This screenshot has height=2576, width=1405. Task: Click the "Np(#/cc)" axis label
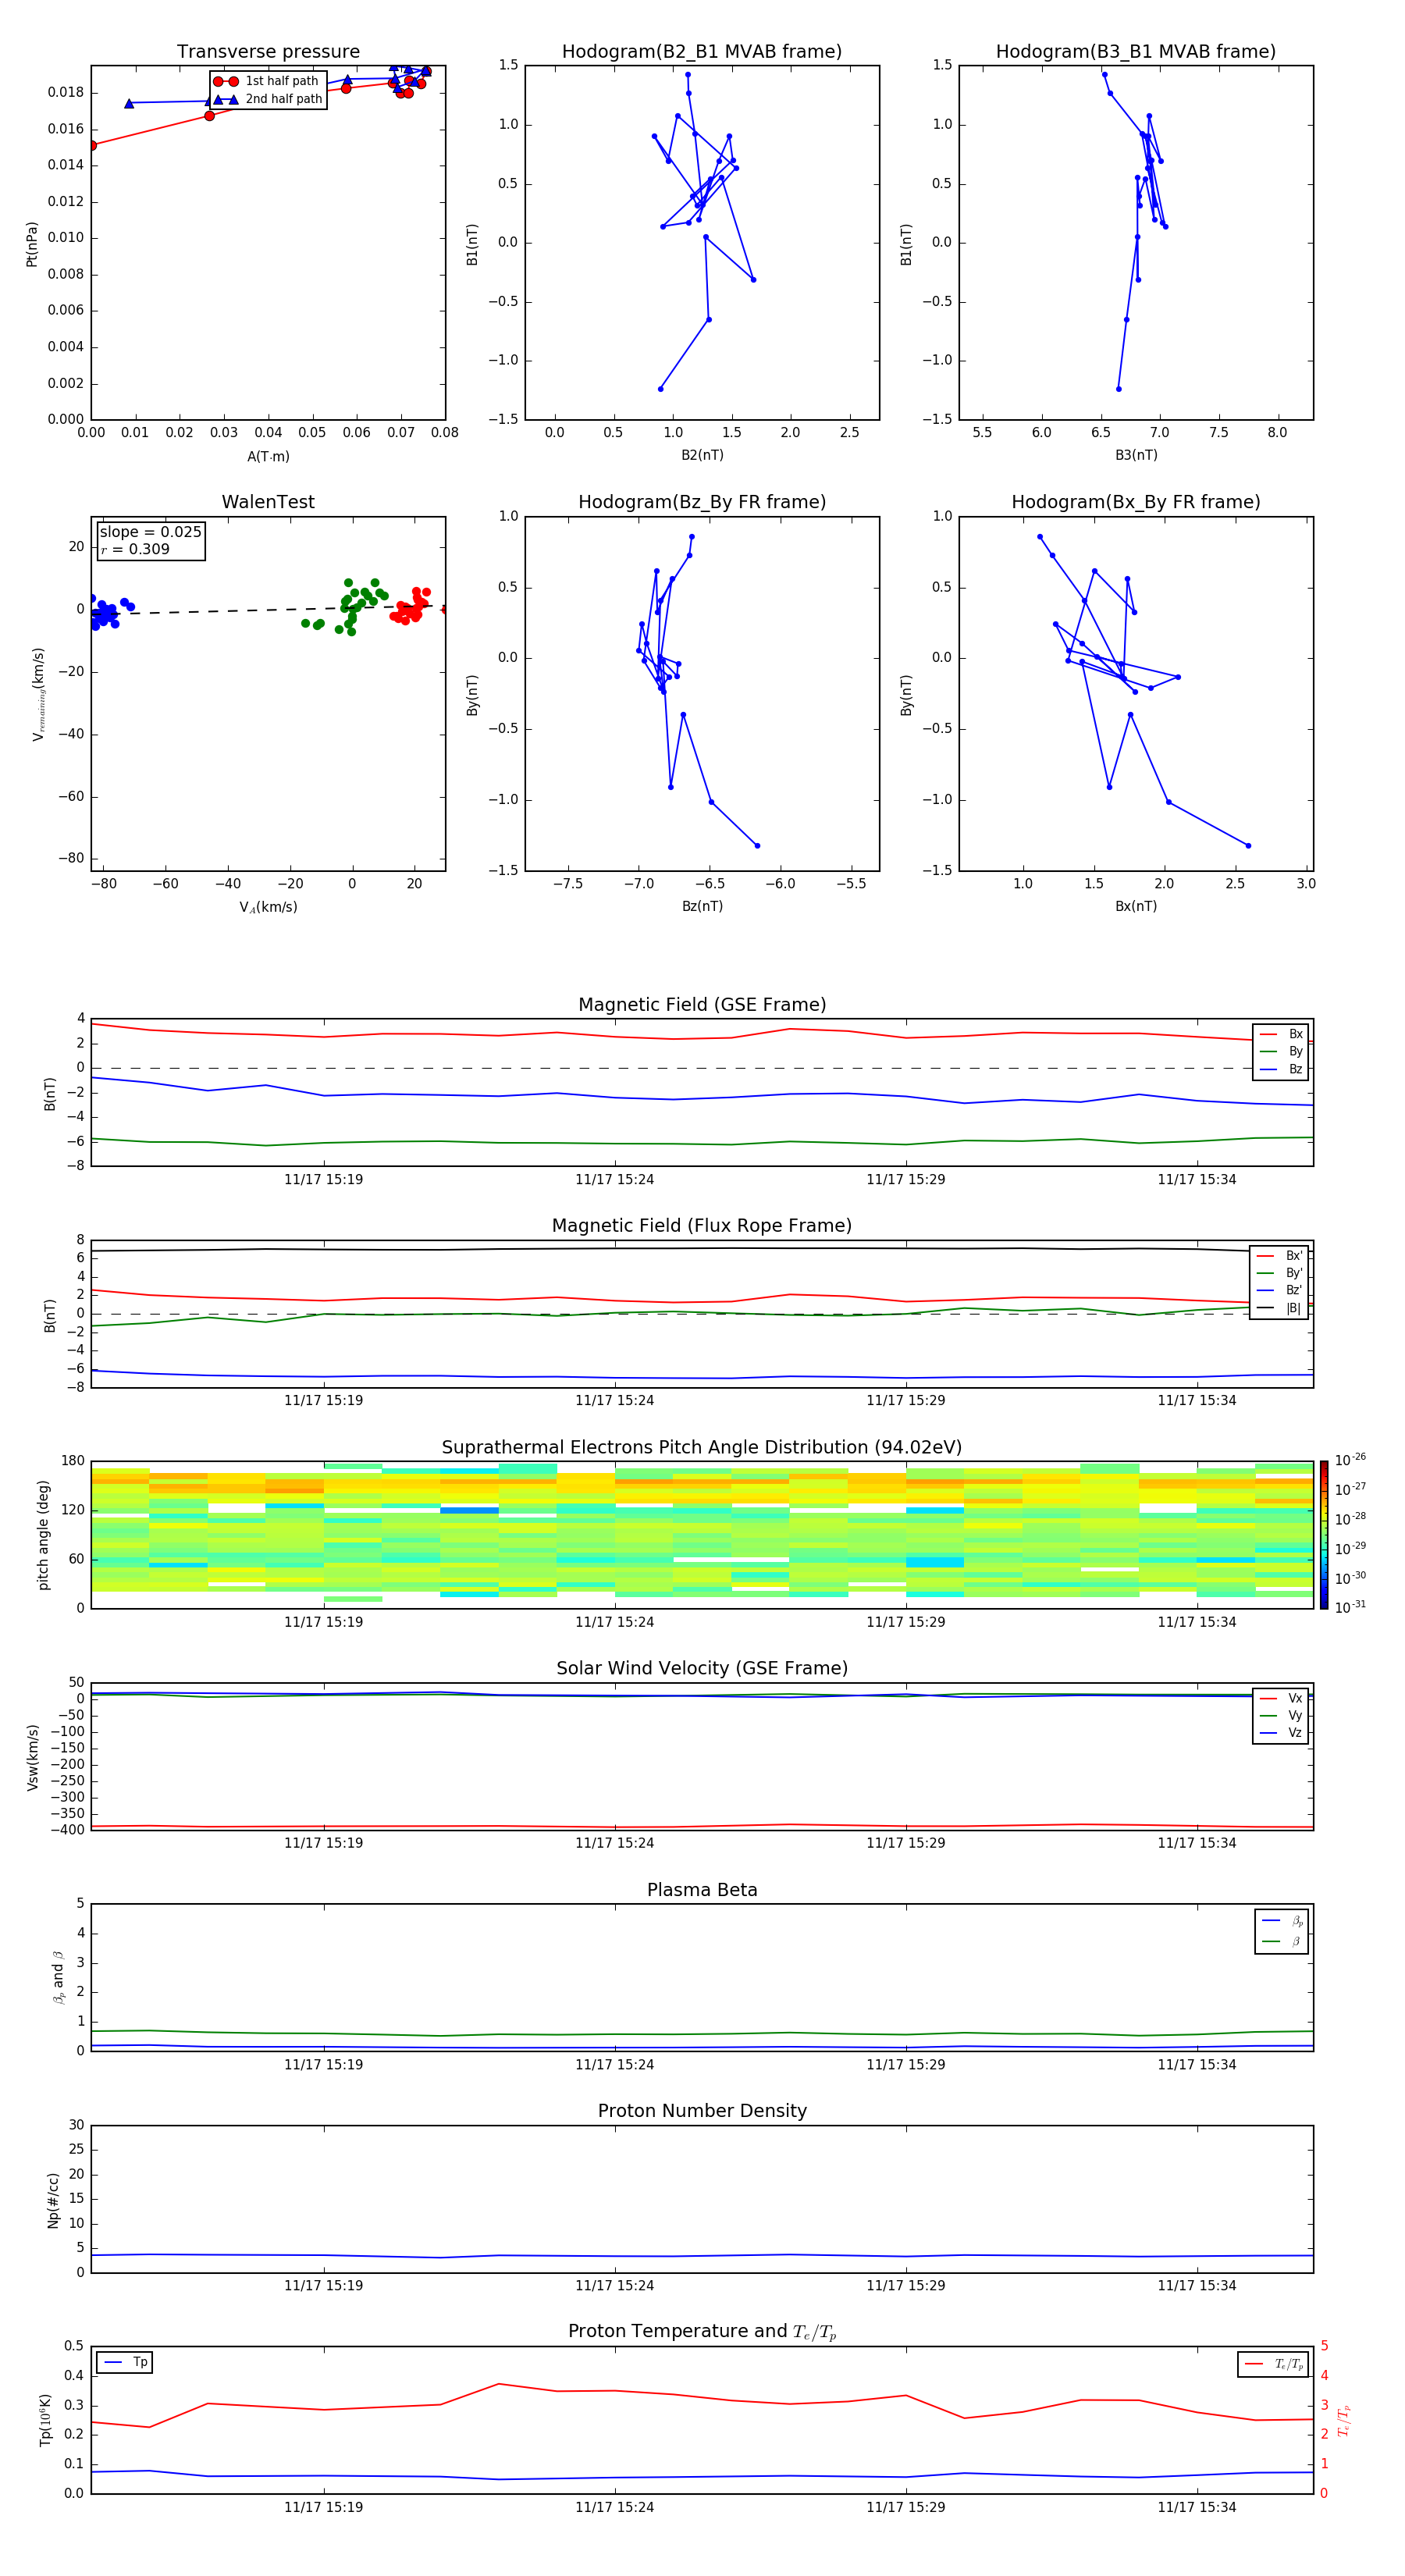[53, 2200]
